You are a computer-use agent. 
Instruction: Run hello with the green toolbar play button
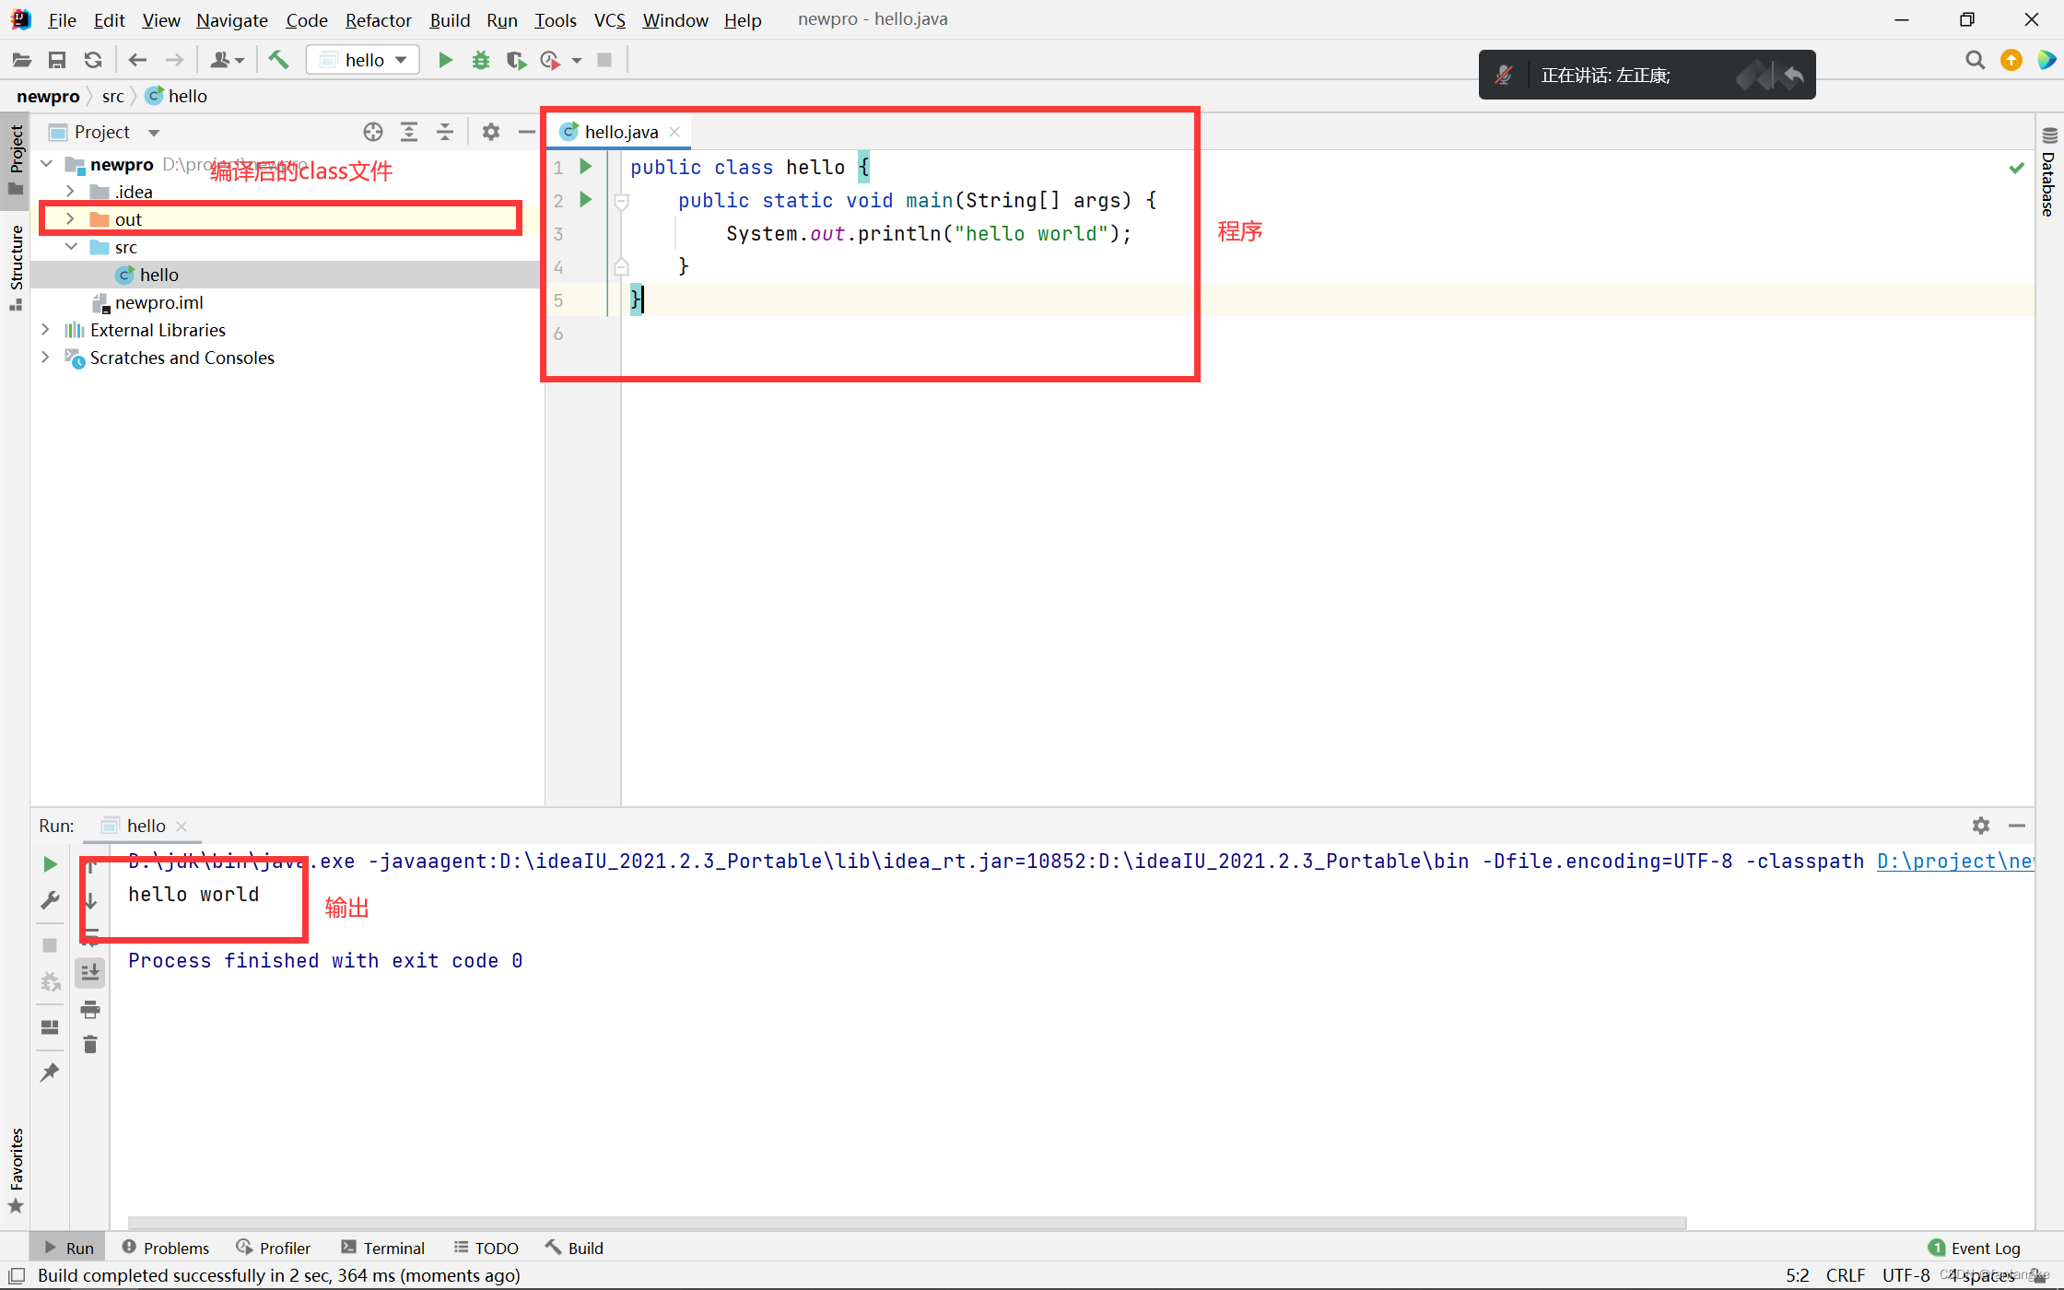[446, 60]
